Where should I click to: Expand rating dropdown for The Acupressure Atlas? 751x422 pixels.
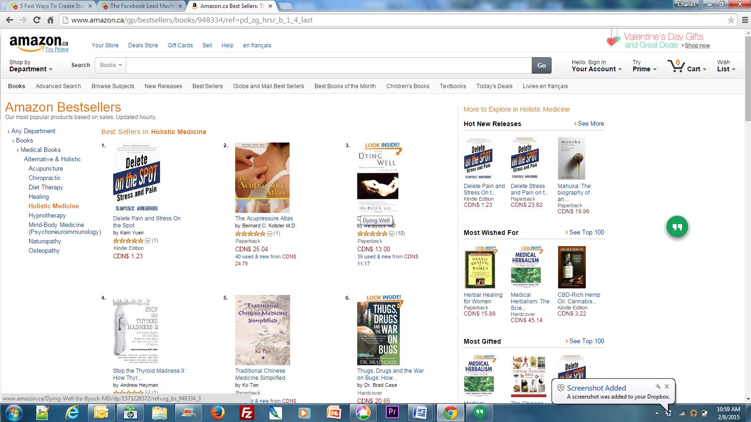point(269,234)
